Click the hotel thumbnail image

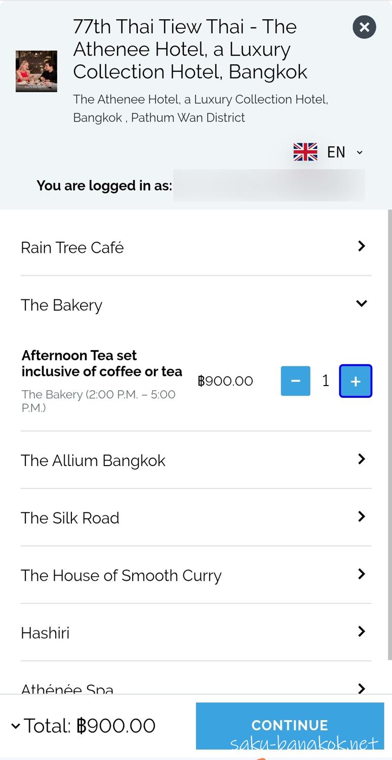coord(36,71)
